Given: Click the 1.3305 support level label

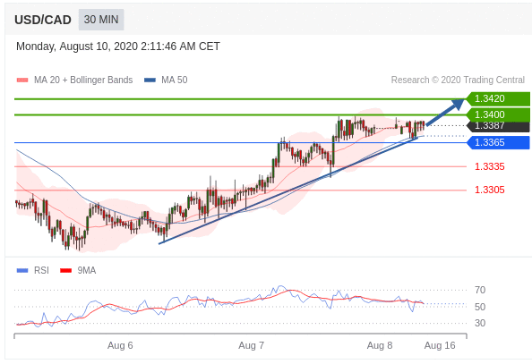Looking at the screenshot, I should (489, 190).
